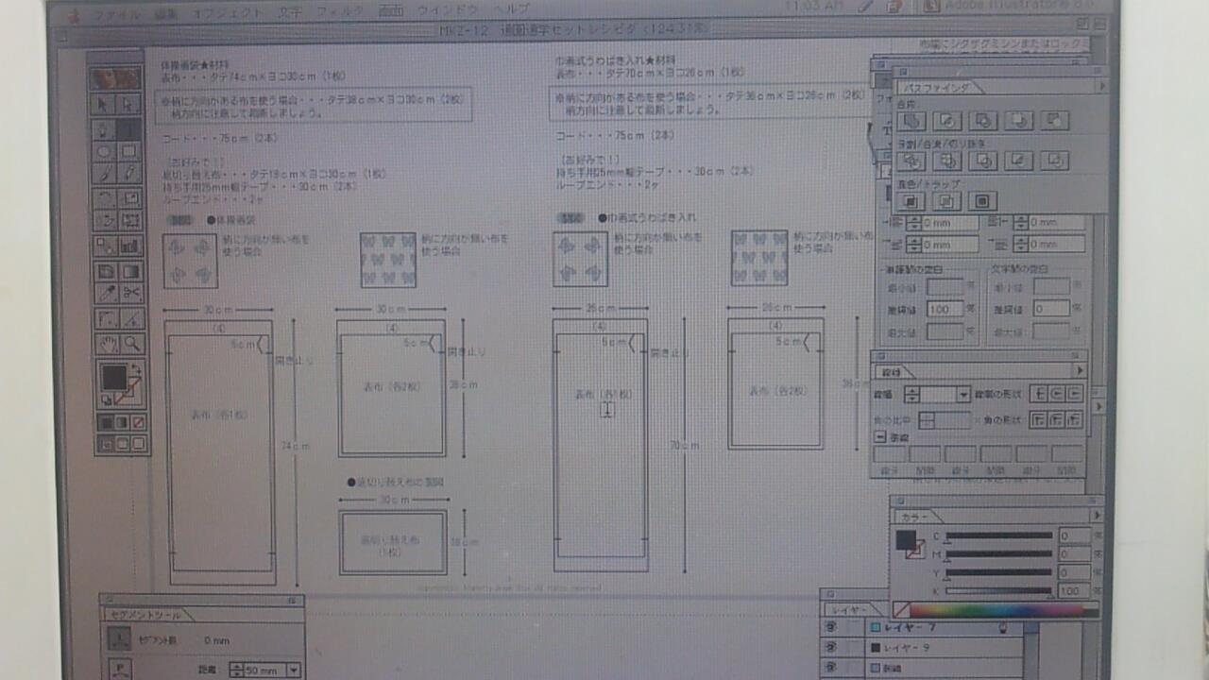The image size is (1209, 680).
Task: Toggle the eye icon of the third layer
Action: coord(833,668)
